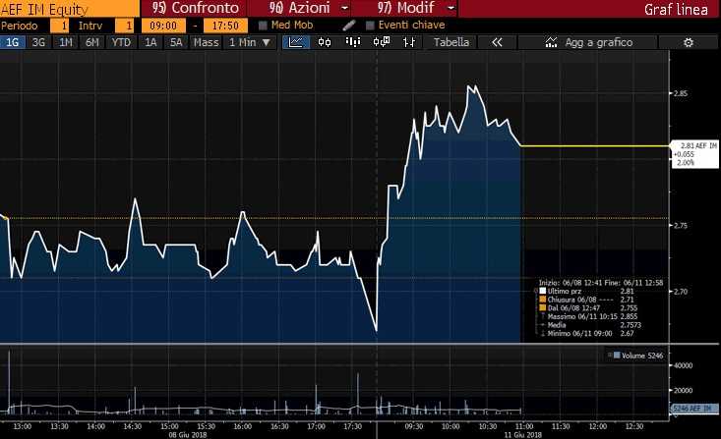Click the Agg a grafico chart icon
Image resolution: width=721 pixels, height=439 pixels.
pyautogui.click(x=551, y=42)
